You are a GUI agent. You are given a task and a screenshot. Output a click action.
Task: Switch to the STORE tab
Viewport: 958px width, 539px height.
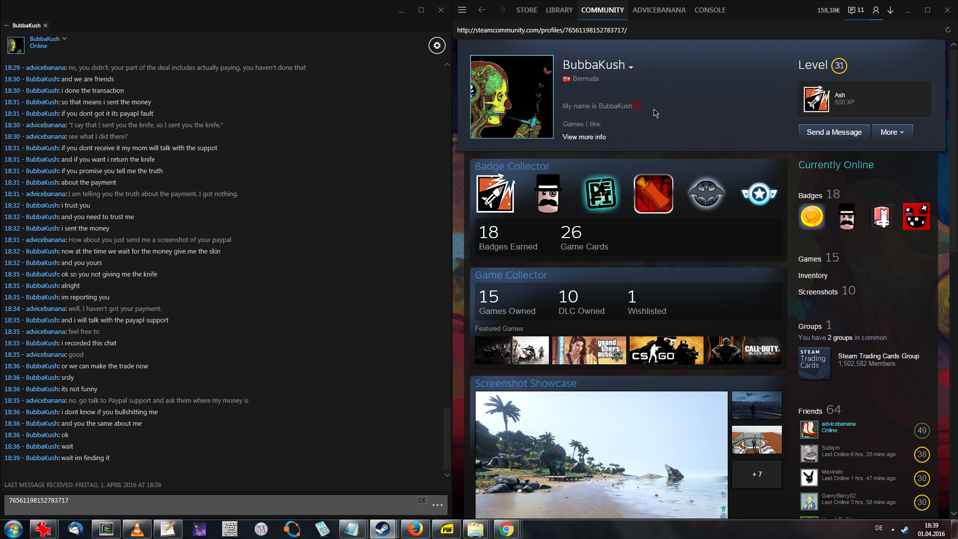[x=526, y=10]
